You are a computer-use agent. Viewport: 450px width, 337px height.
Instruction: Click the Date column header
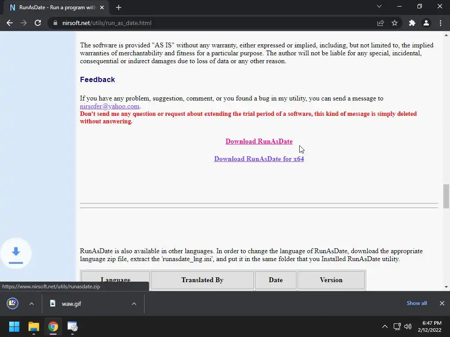point(276,280)
